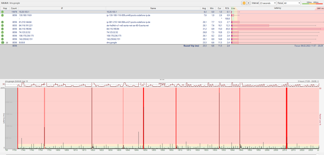Click the Cur column header
Screen dimensions: 324x155
pyautogui.click(x=219, y=8)
